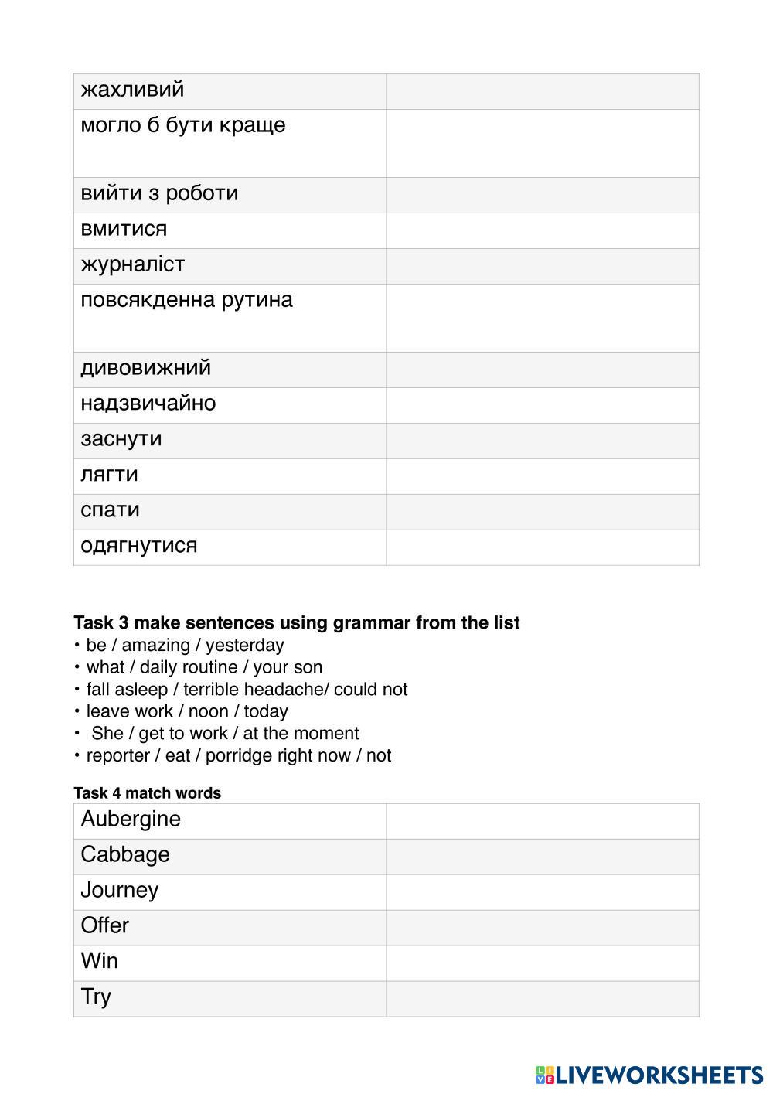
Task: Click the match field beside Try
Action: tap(542, 999)
